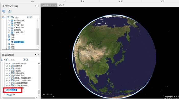
Task: Open the workspace toolbar's first dropdown icon
Action: (x=4, y=17)
